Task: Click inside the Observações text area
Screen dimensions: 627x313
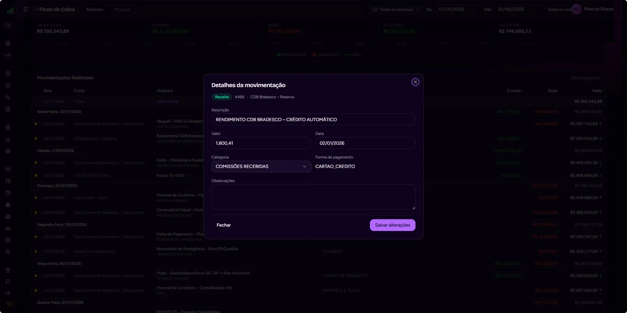Action: click(x=313, y=197)
